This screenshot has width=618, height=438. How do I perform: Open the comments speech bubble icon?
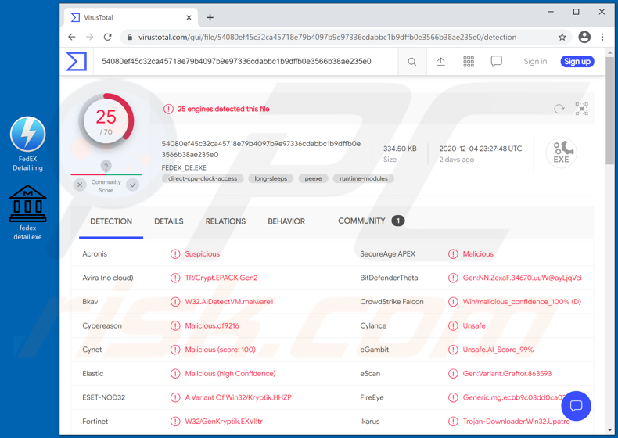point(496,62)
